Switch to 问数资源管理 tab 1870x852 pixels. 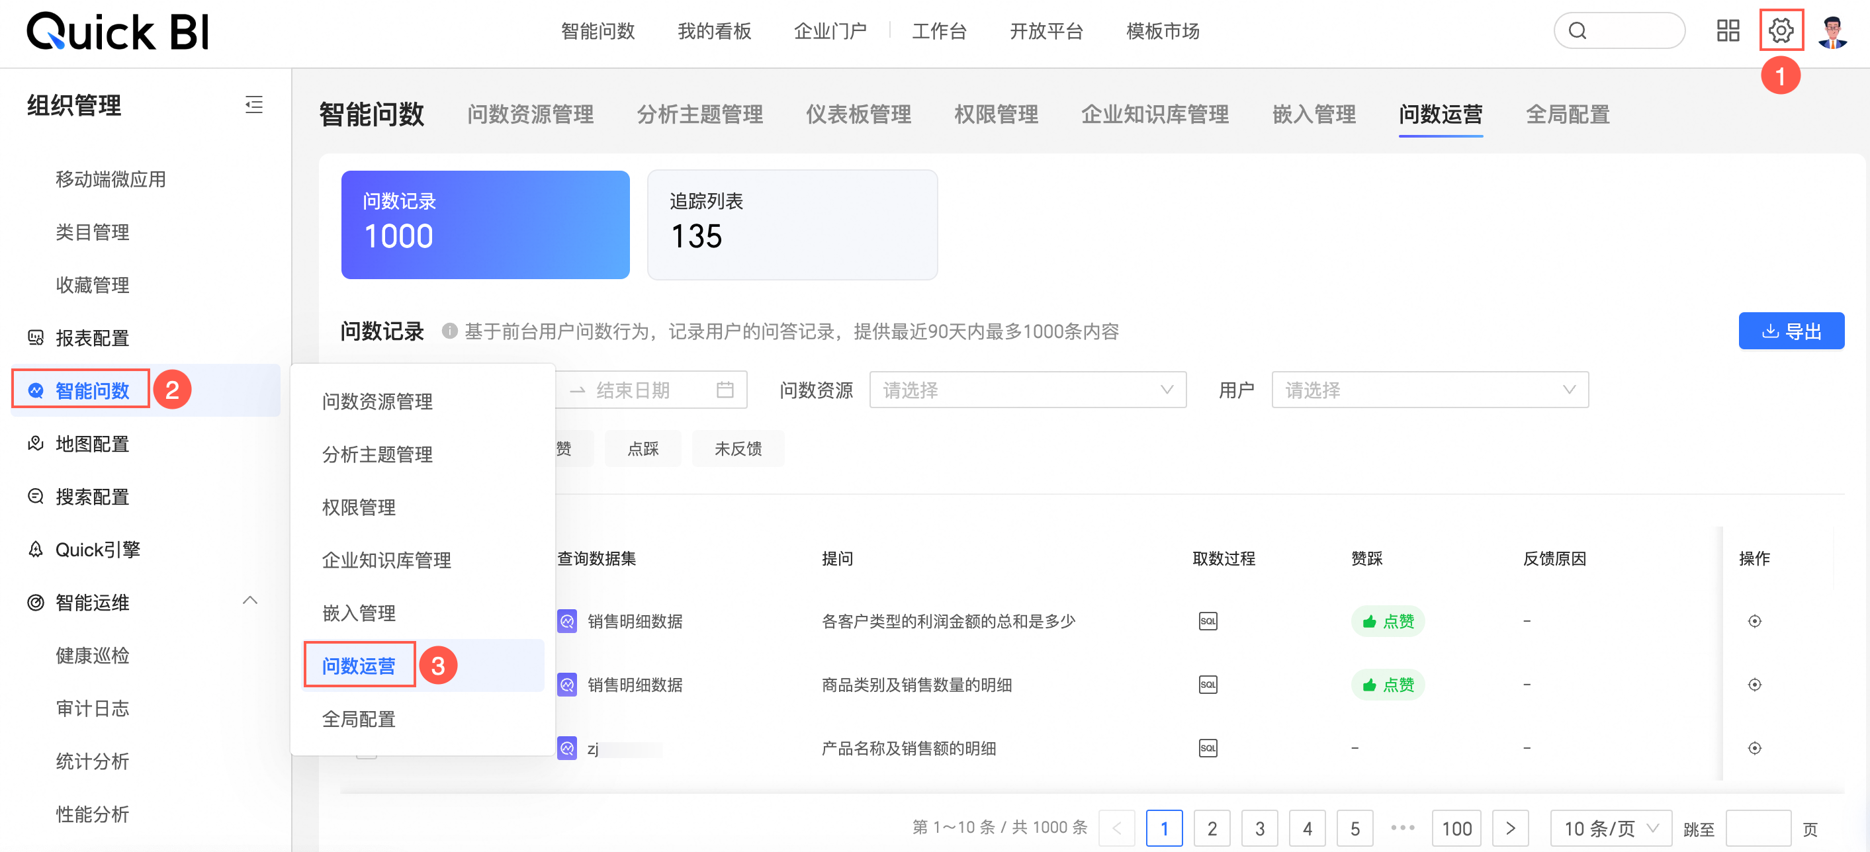pos(530,114)
